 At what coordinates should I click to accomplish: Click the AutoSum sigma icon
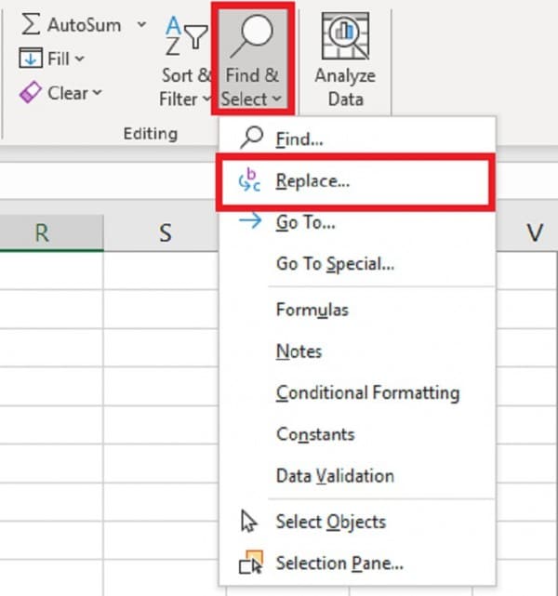coord(31,24)
